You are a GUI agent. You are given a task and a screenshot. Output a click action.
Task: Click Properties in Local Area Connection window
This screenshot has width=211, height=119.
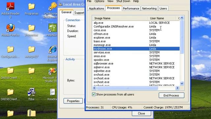tap(73, 101)
